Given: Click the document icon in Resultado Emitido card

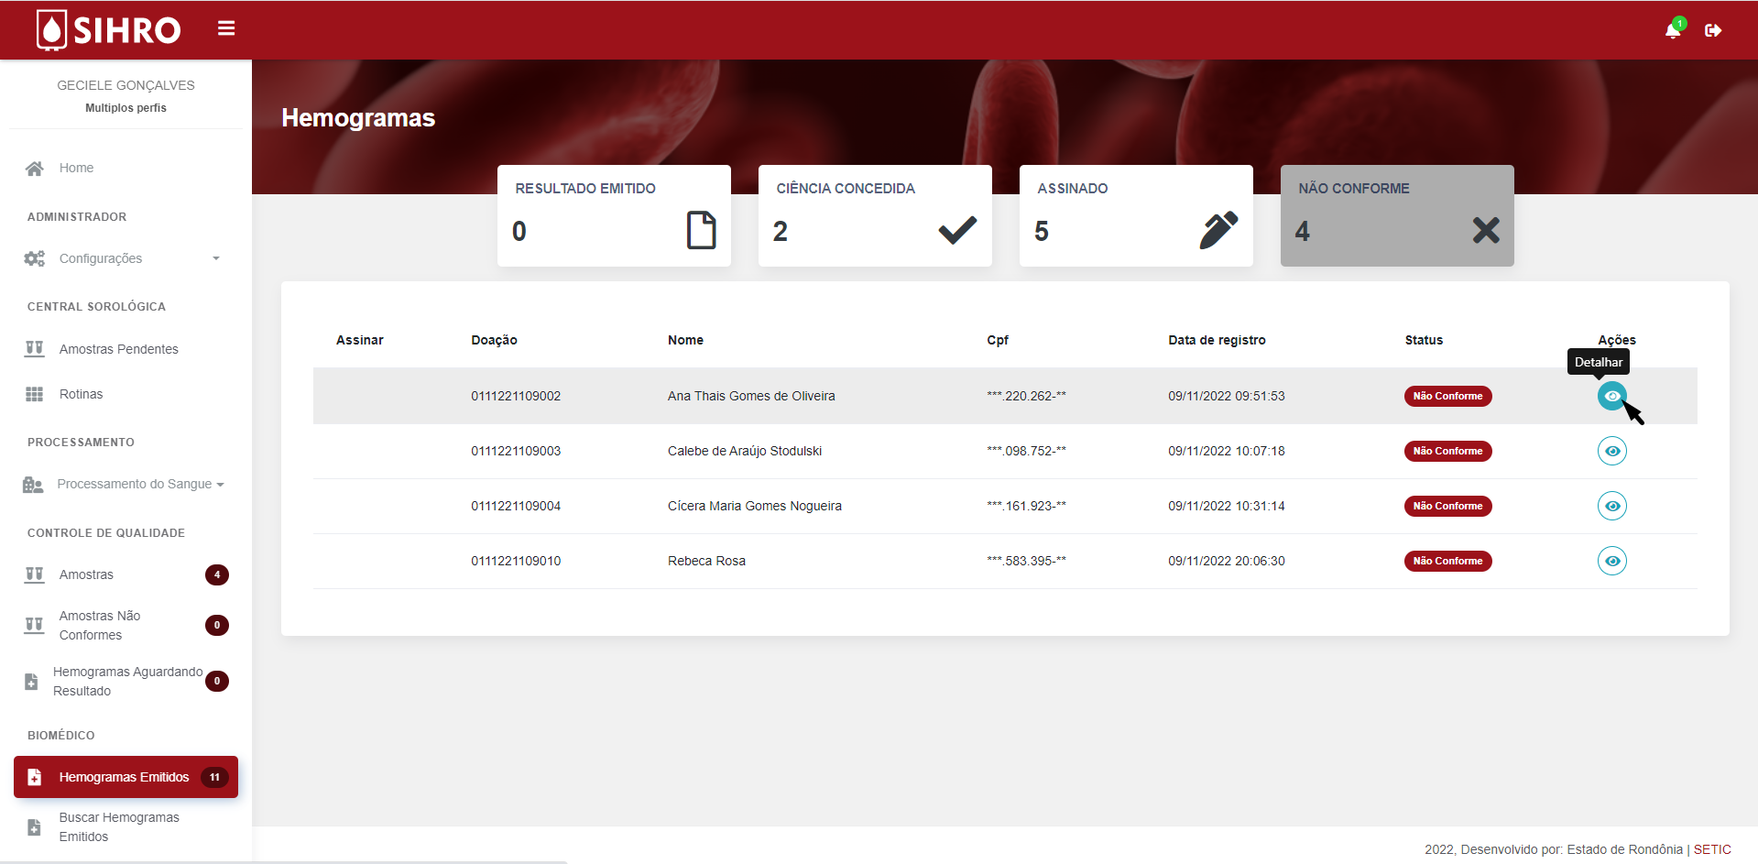Looking at the screenshot, I should [701, 230].
